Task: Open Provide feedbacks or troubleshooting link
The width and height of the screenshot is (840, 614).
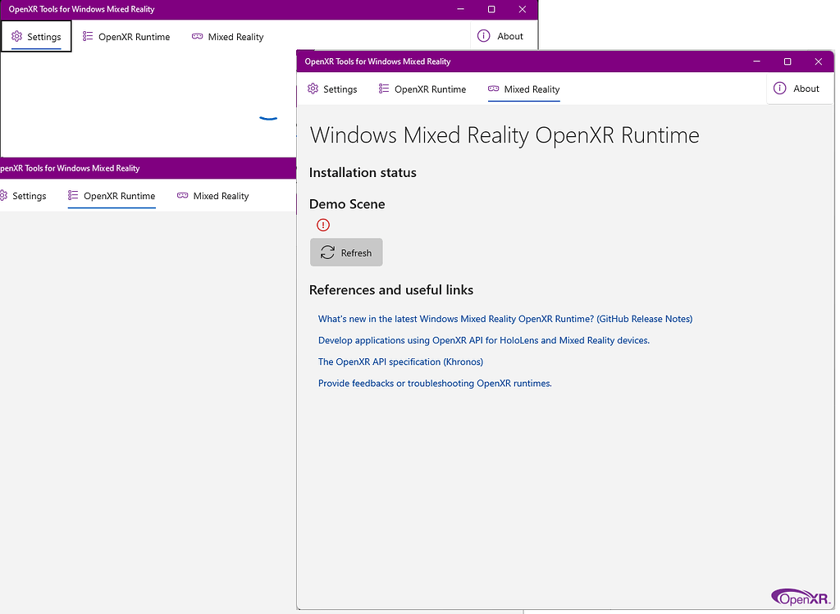Action: point(435,383)
